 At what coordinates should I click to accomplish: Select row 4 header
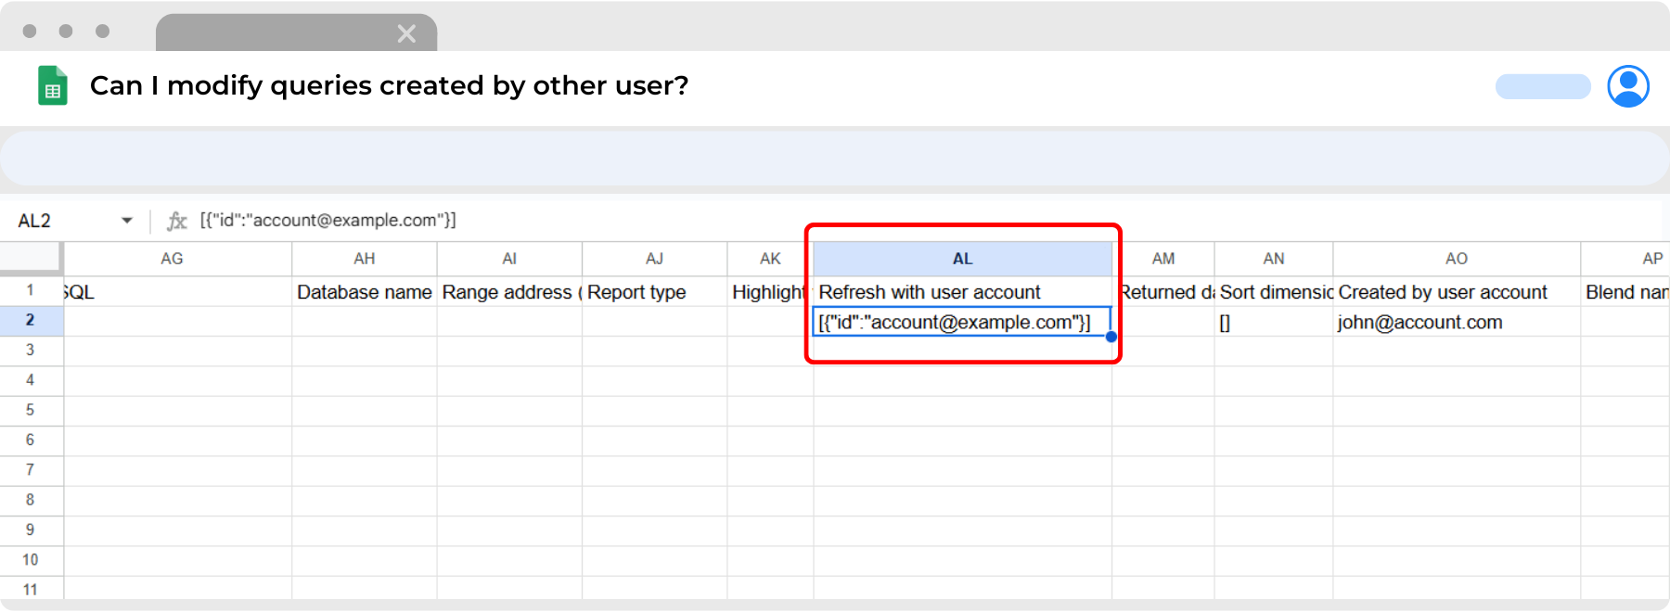[31, 380]
